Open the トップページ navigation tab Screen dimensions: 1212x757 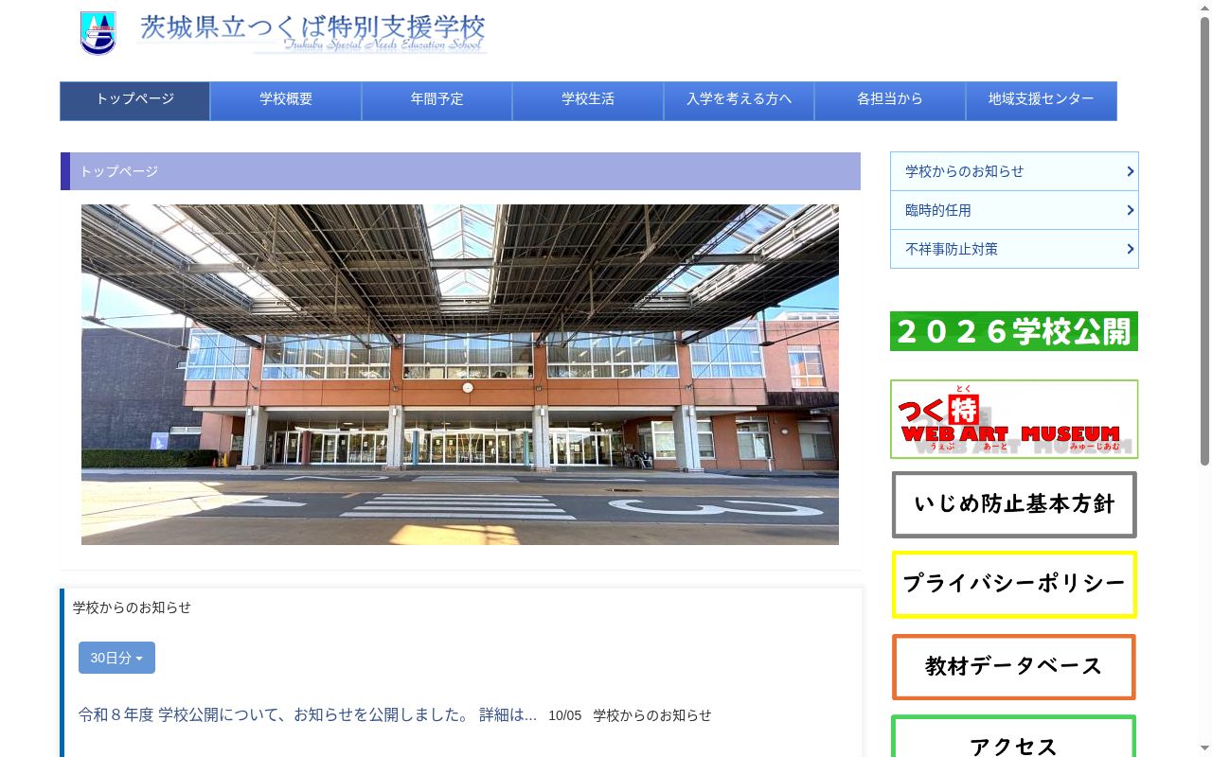134,100
